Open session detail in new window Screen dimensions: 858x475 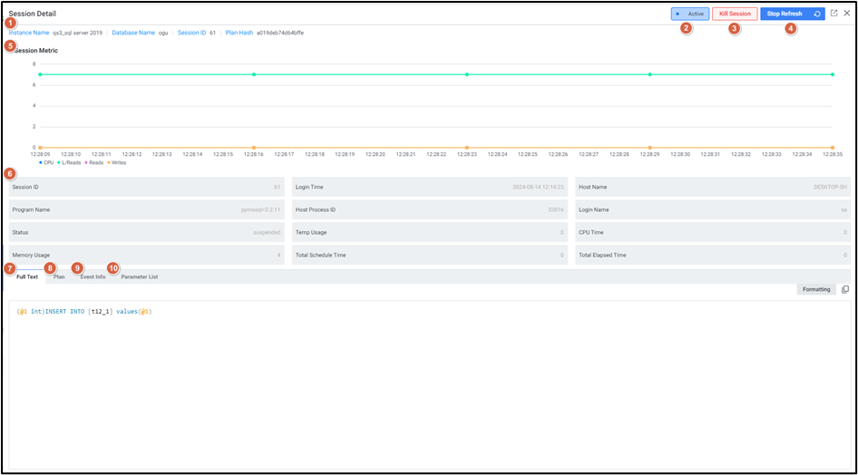[x=834, y=14]
